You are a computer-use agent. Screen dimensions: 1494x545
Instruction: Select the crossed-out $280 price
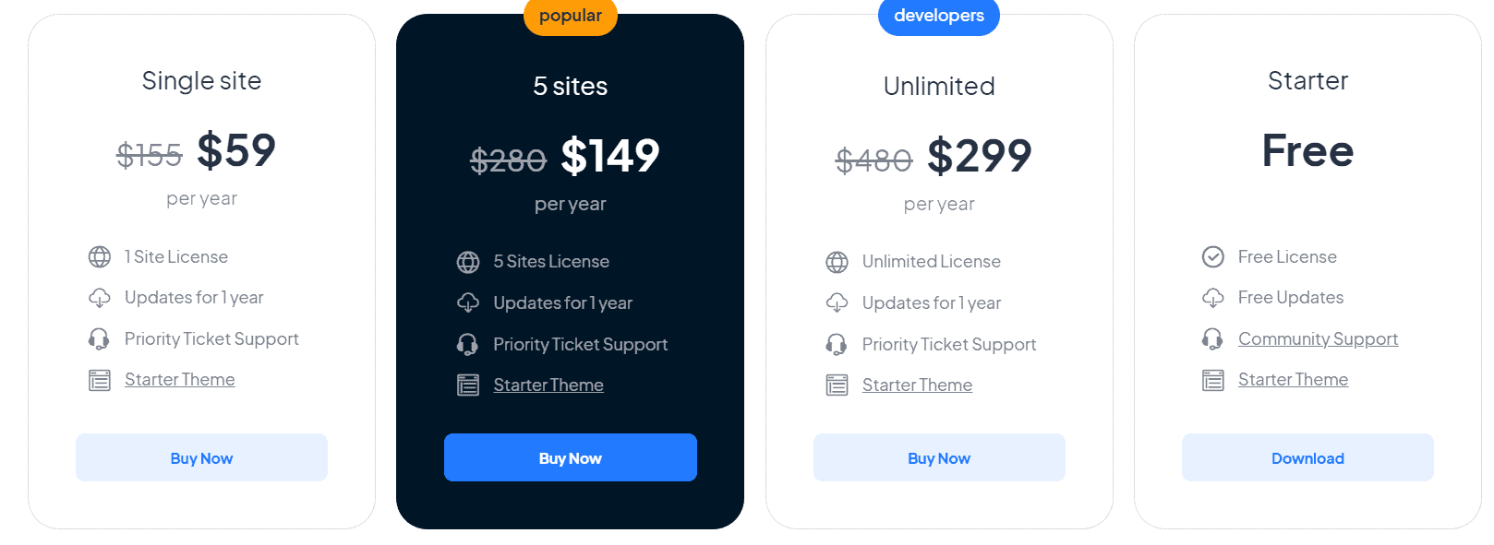click(508, 160)
